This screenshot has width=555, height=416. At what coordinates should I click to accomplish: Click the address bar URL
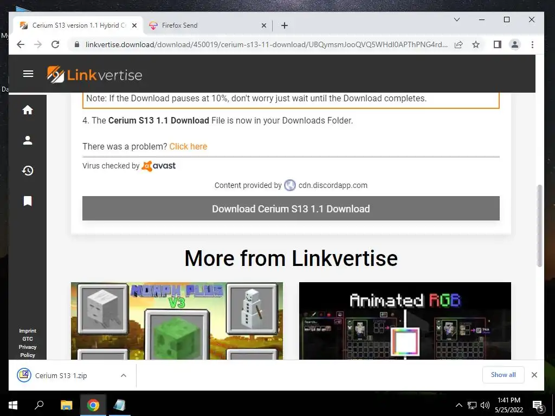266,44
